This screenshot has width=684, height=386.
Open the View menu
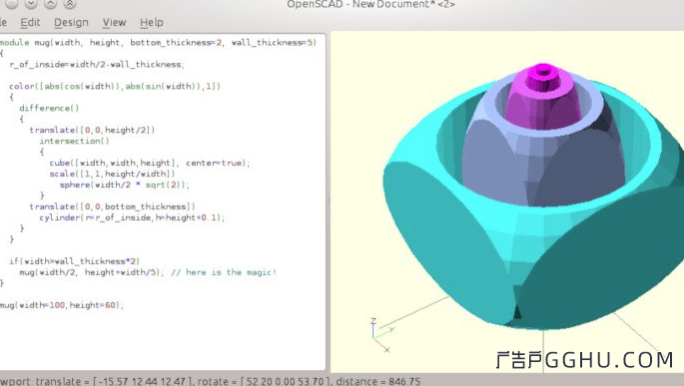114,23
